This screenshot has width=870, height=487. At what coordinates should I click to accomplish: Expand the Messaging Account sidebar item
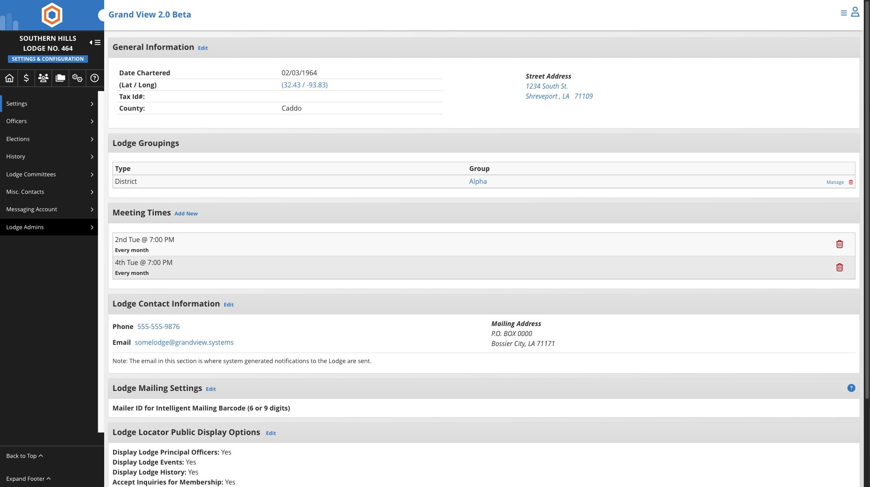[x=49, y=209]
